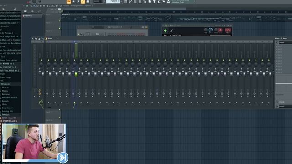The image size is (292, 164).
Task: Click the red 5 number in FL Keys window
Action: pyautogui.click(x=228, y=30)
